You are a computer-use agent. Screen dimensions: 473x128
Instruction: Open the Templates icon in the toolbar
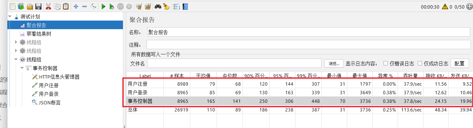click(21, 6)
